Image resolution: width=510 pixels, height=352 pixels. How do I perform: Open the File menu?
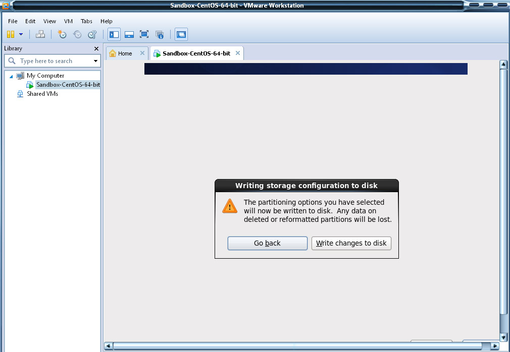13,21
